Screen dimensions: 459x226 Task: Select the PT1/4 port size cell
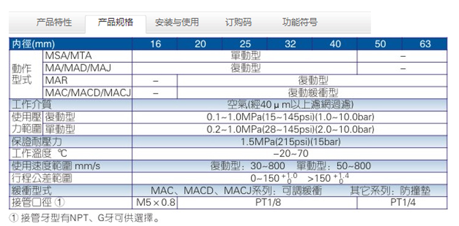pos(402,202)
